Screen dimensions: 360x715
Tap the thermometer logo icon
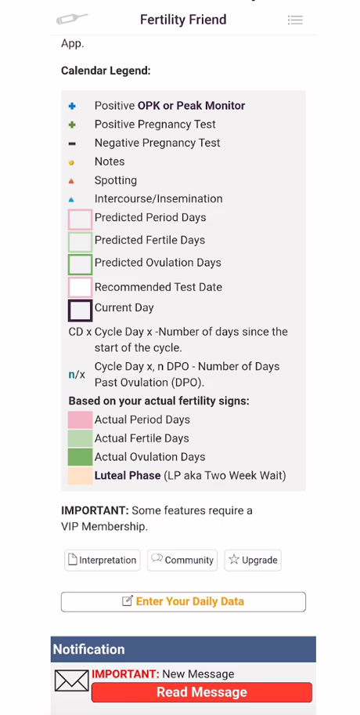click(71, 19)
